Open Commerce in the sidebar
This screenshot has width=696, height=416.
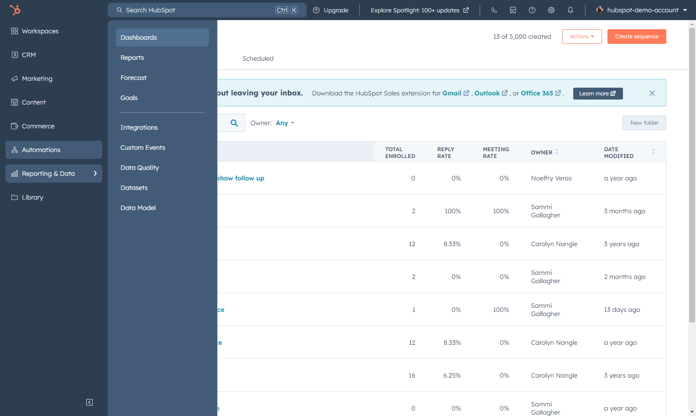[54, 126]
